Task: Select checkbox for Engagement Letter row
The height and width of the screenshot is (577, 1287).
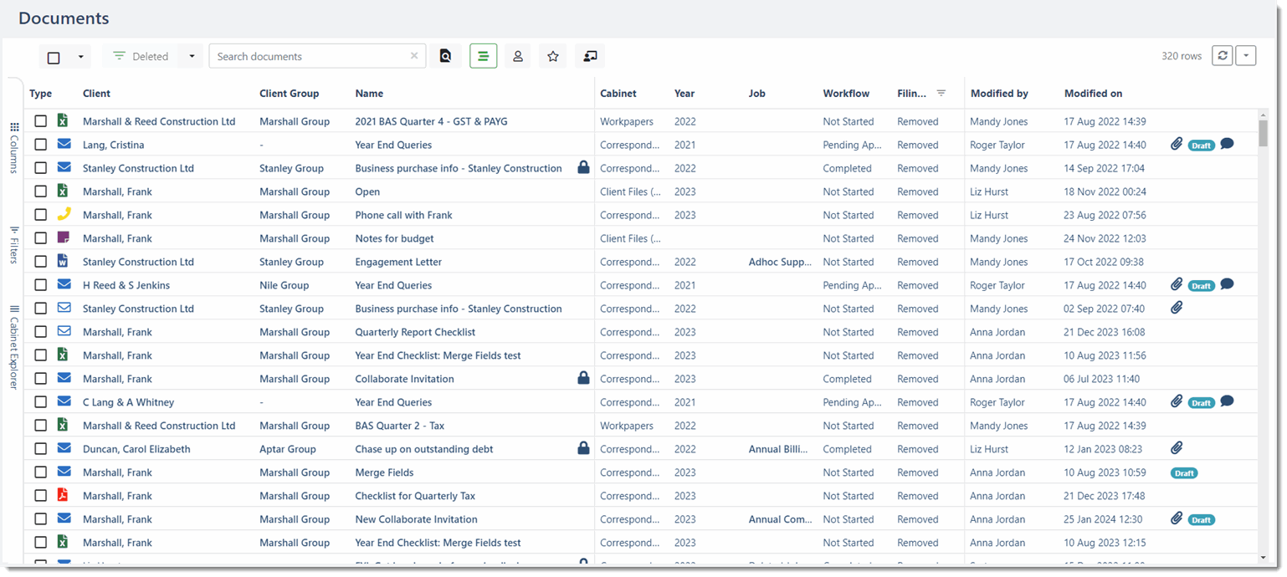Action: click(x=40, y=262)
